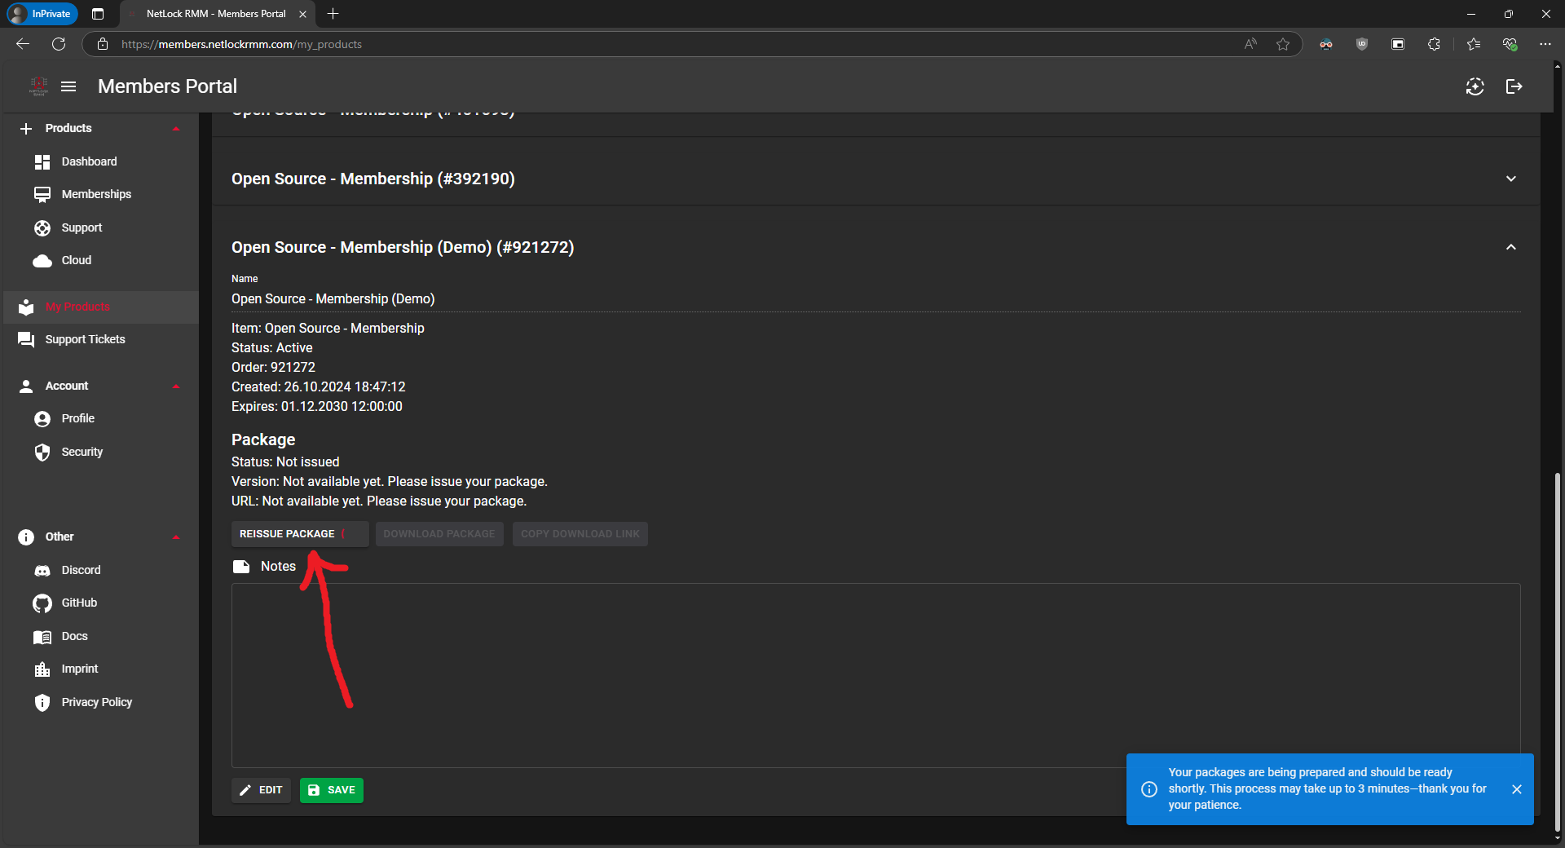Click the NetLock logo icon
This screenshot has width=1565, height=848.
click(38, 86)
